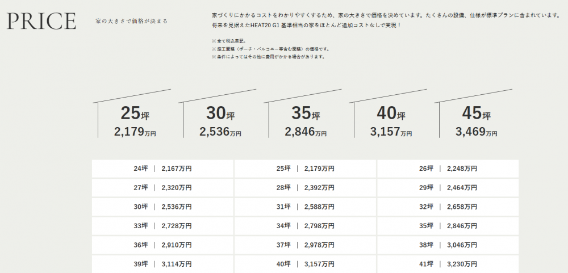Viewport: 568px width, 273px height.
Task: Select the 45坪 house card showing 3,469万円
Action: pos(476,121)
